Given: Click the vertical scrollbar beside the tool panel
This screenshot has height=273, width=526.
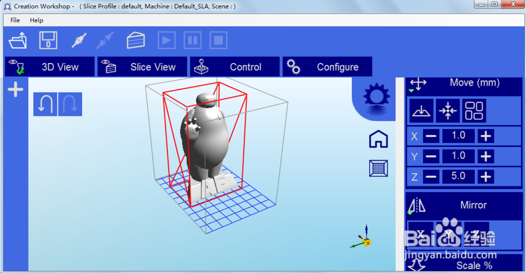Looking at the screenshot, I should coord(400,174).
